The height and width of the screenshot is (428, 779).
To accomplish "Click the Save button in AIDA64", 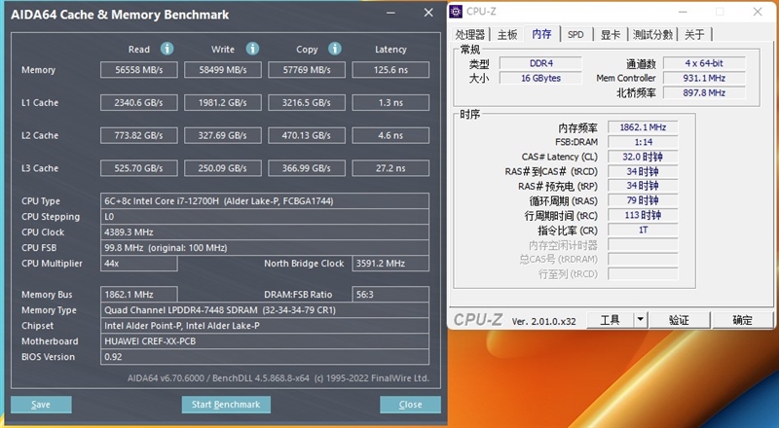I will (41, 404).
